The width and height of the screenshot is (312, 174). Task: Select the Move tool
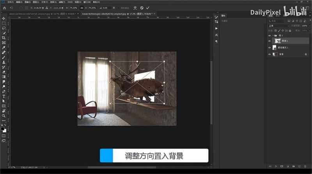click(4, 18)
